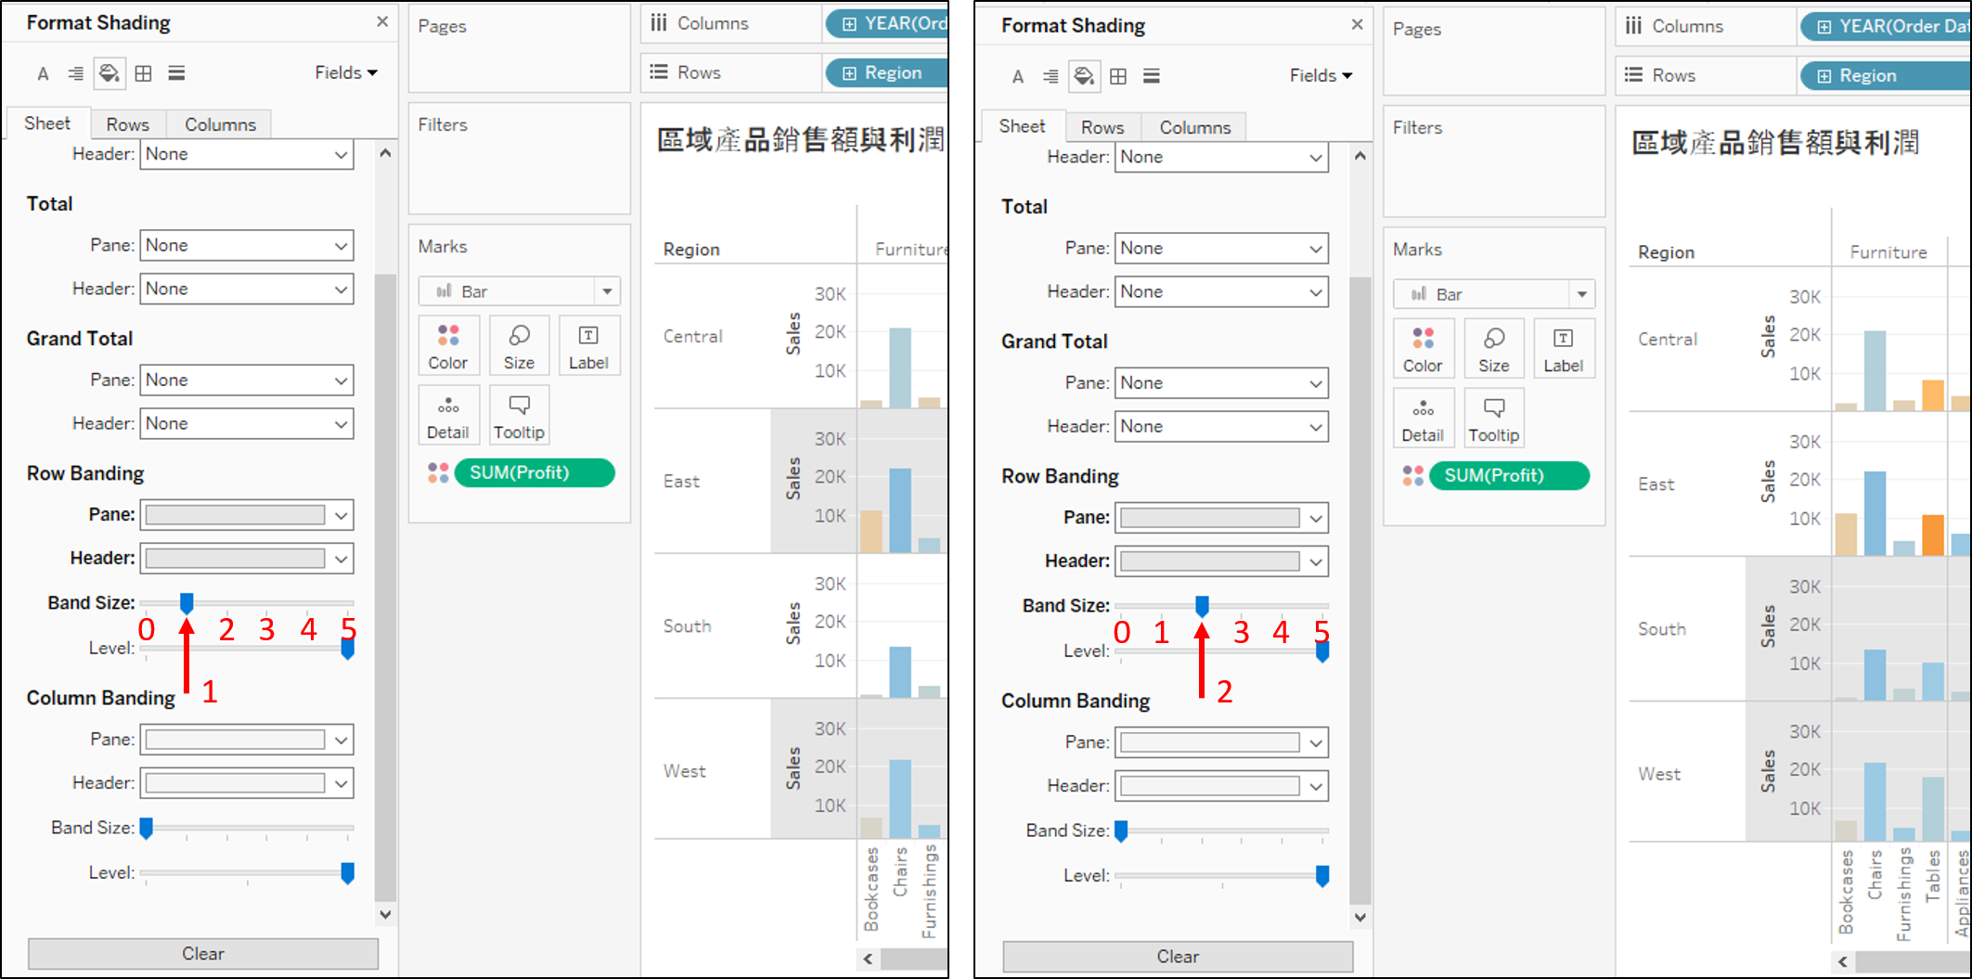Viewport: 1972px width, 979px height.
Task: Click Tooltip marks button in right screenshot
Action: tap(1493, 419)
